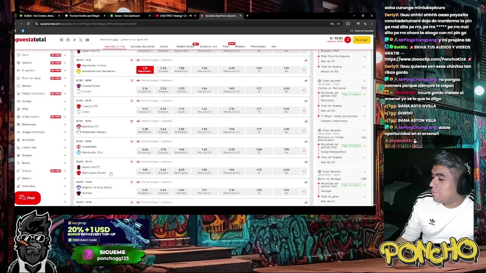Open stats icon for Crystal Palace match
The width and height of the screenshot is (486, 273).
[306, 80]
